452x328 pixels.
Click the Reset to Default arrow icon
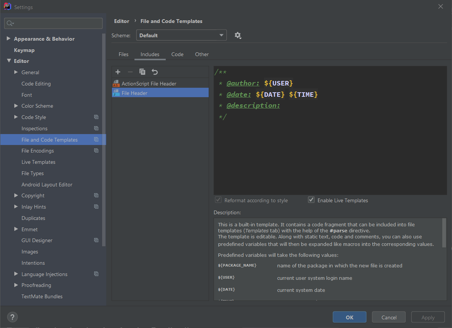click(x=154, y=72)
